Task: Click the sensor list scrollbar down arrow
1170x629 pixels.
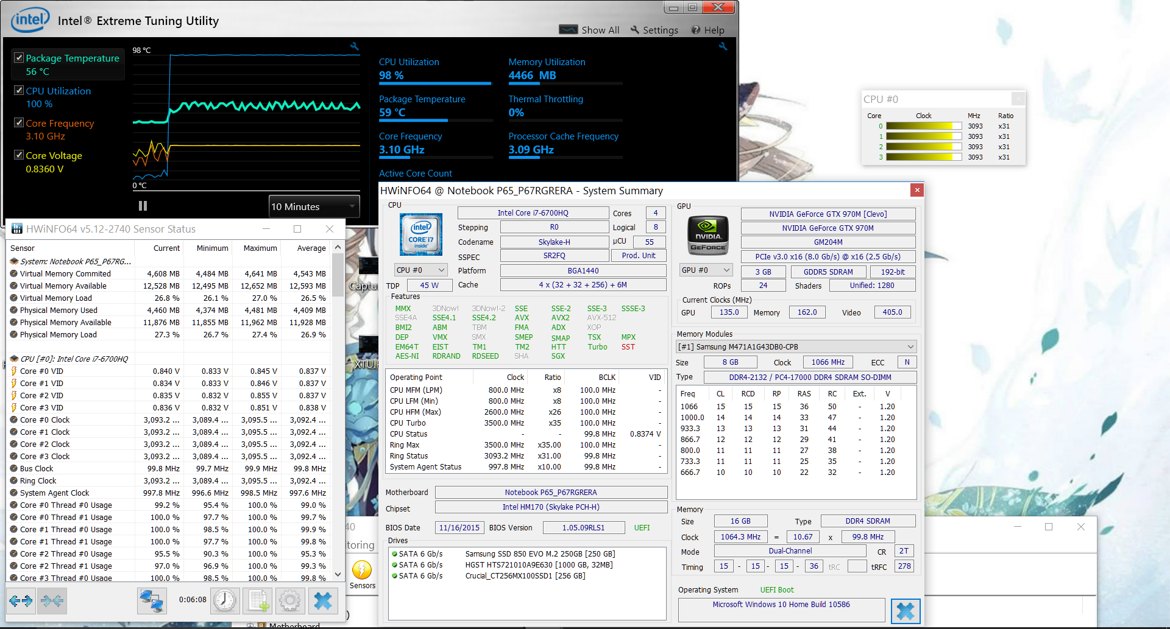Action: tap(338, 575)
